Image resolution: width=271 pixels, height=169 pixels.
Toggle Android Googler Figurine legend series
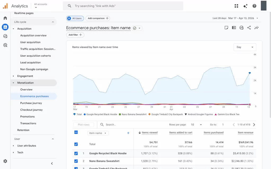click(199, 114)
